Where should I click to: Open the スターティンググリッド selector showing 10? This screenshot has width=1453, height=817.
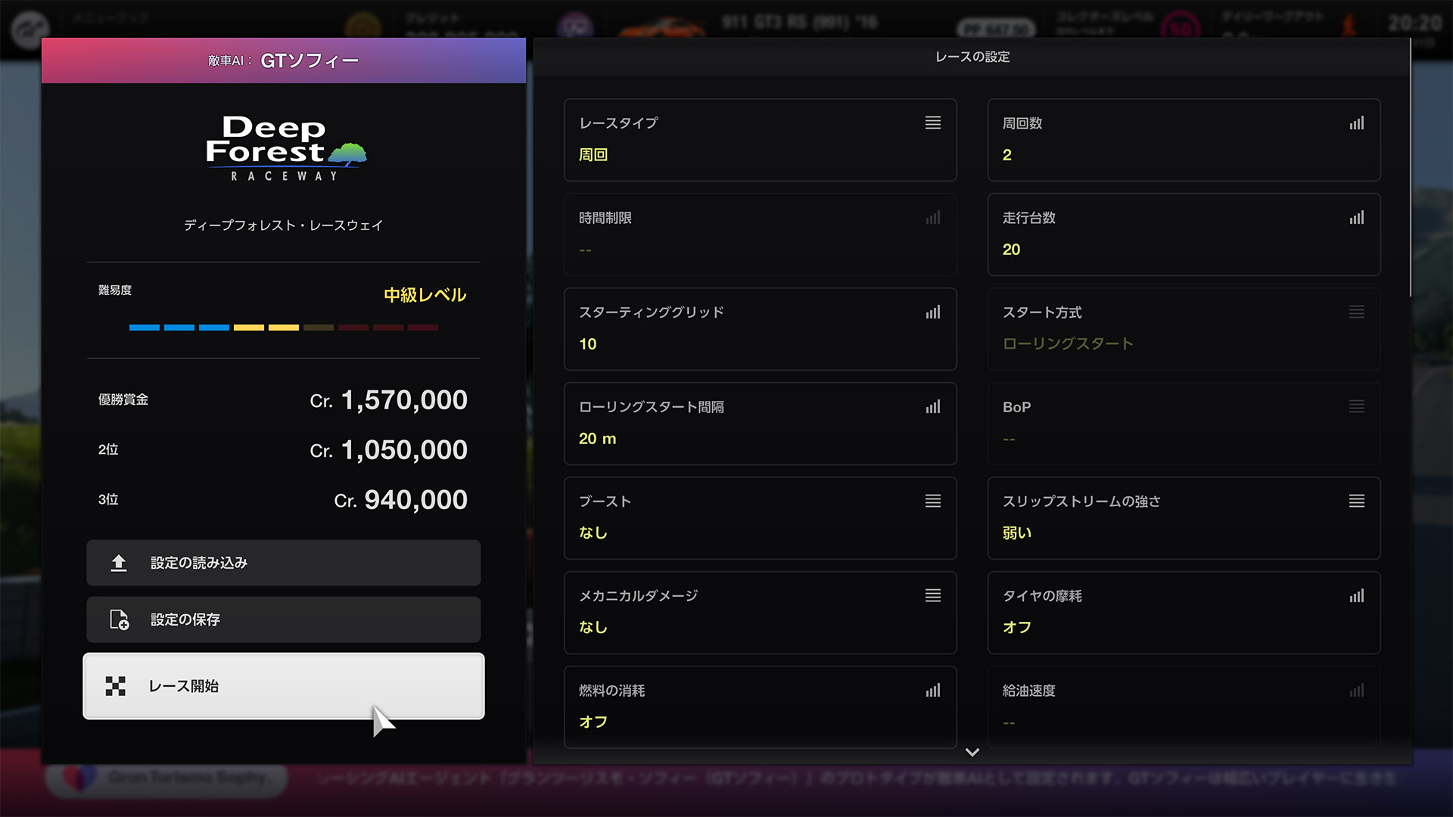point(760,329)
